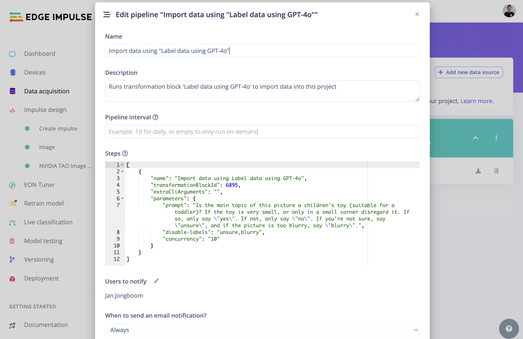The width and height of the screenshot is (523, 339).
Task: Click the download icon in the right panel
Action: pyautogui.click(x=478, y=171)
